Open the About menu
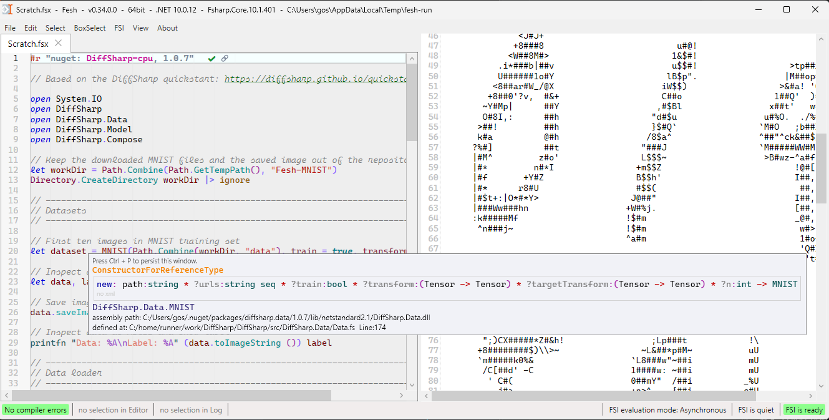This screenshot has height=420, width=829. [x=167, y=28]
